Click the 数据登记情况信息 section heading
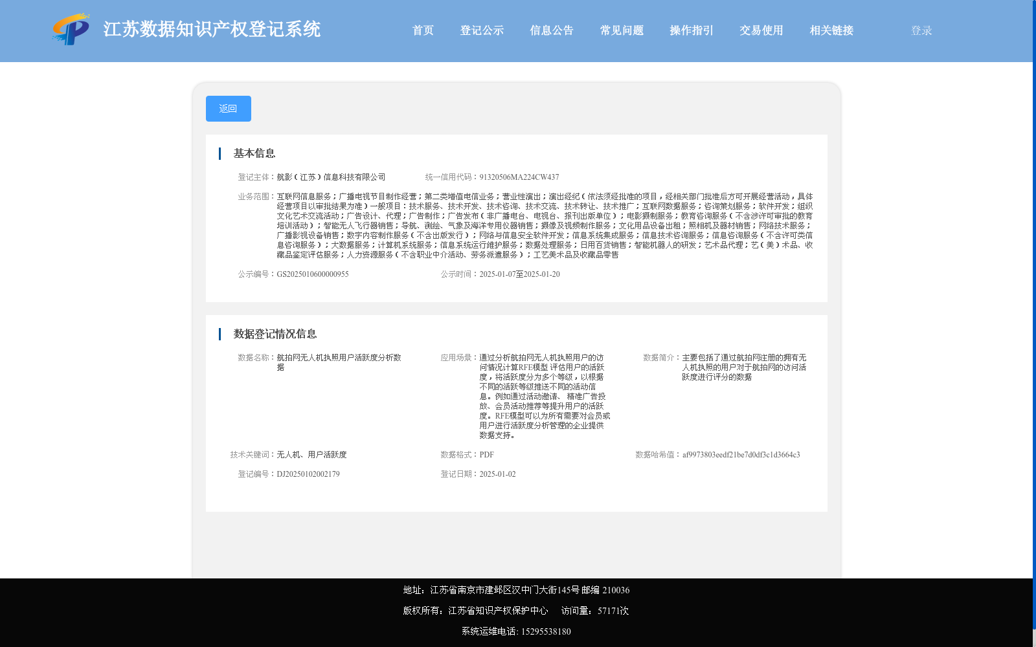The height and width of the screenshot is (647, 1036). coord(275,334)
